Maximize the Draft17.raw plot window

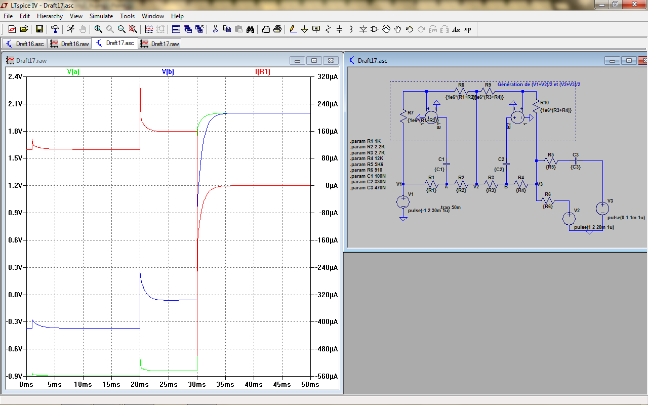point(314,61)
